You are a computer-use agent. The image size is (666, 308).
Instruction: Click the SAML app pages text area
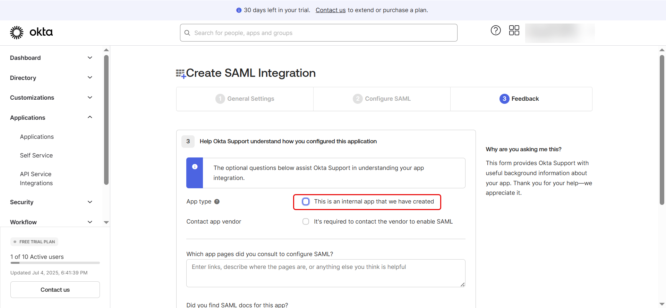[325, 273]
